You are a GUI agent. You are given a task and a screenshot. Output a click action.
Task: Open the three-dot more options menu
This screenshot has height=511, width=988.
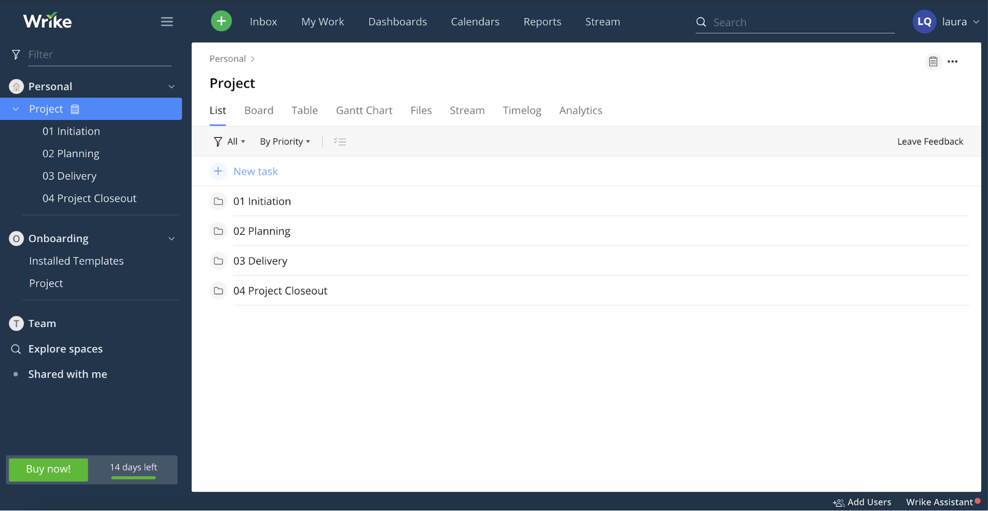click(952, 61)
